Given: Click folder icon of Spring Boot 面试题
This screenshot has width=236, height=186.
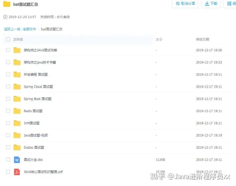Looking at the screenshot, I should 17,99.
